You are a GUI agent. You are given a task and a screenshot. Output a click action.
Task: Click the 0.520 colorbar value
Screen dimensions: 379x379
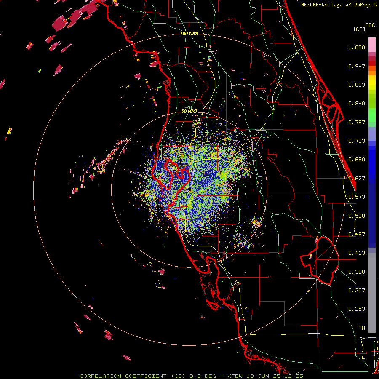(x=357, y=216)
